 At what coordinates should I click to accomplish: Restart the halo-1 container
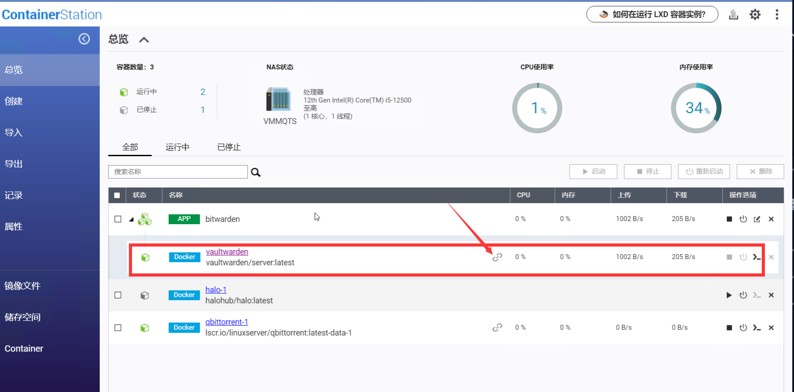click(x=743, y=295)
